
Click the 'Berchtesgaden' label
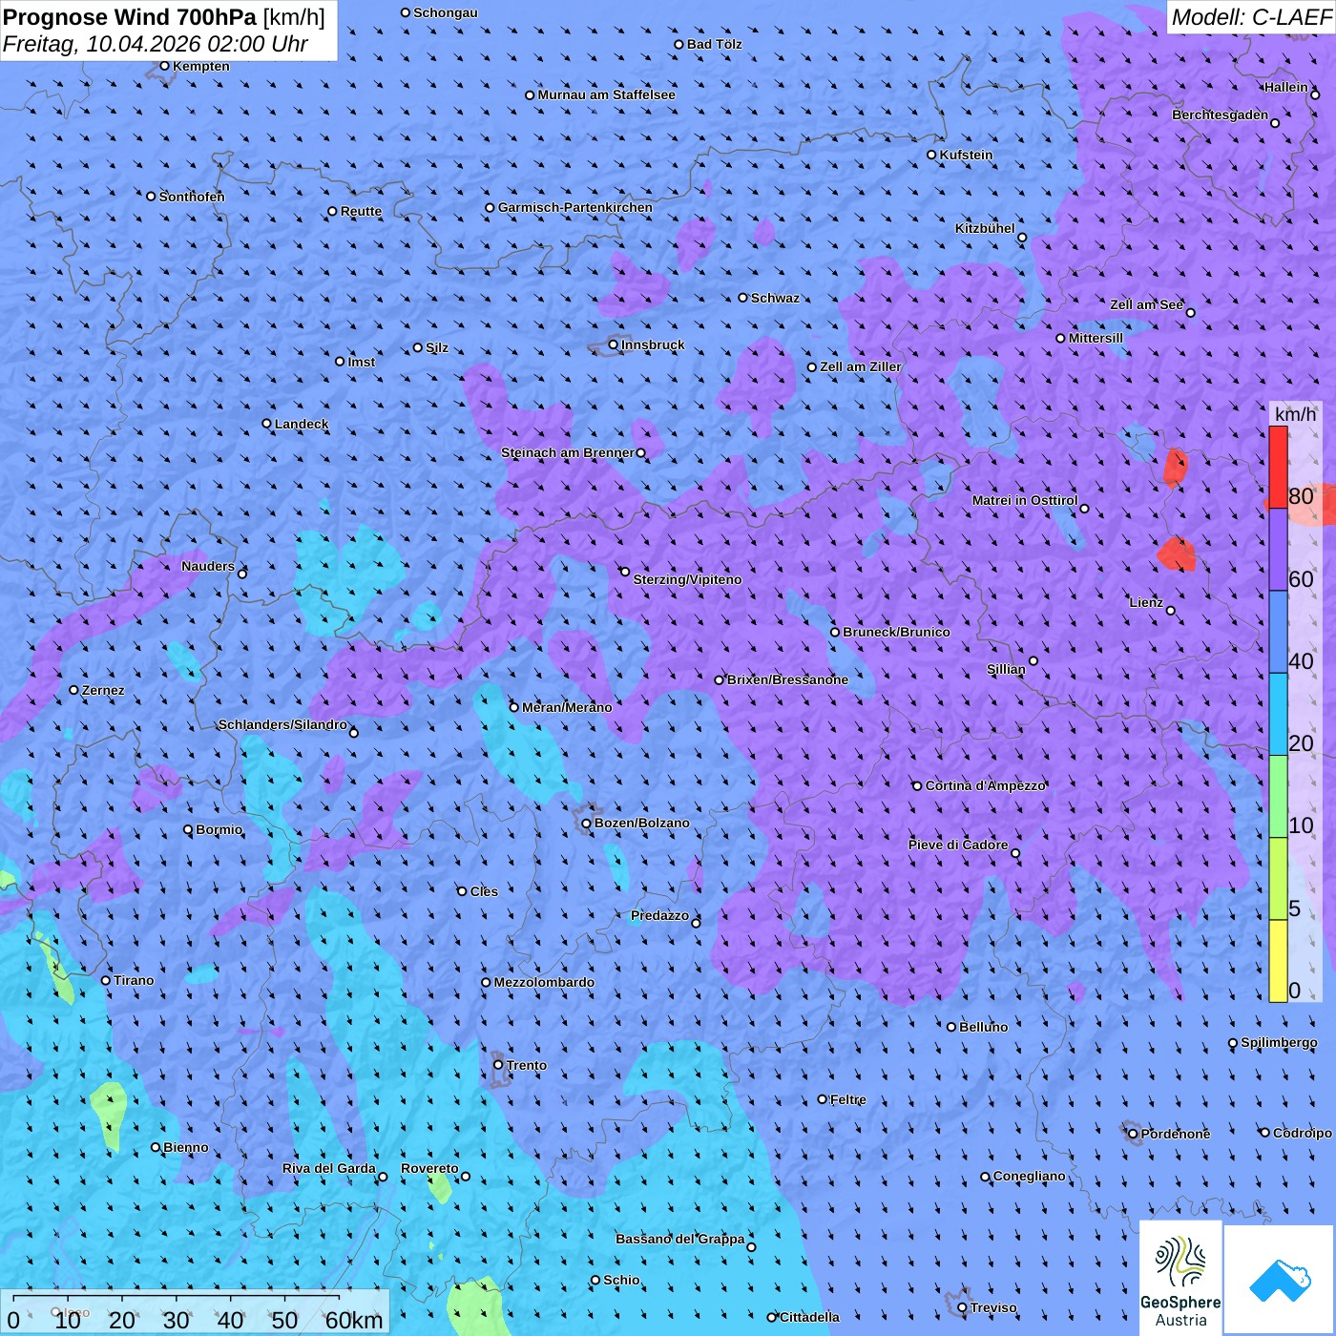click(1221, 115)
